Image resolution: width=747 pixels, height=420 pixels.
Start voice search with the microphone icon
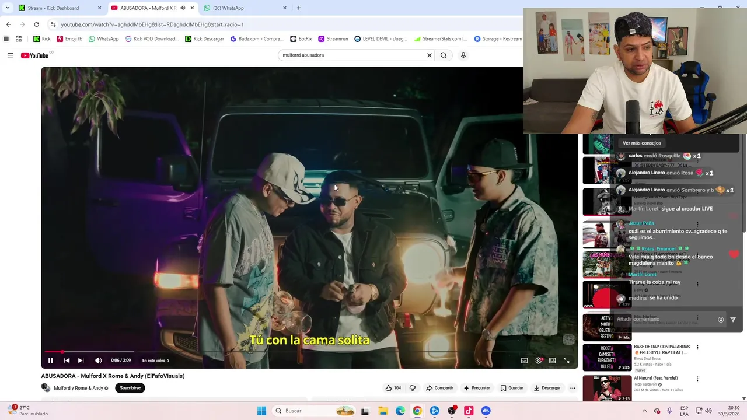click(463, 55)
